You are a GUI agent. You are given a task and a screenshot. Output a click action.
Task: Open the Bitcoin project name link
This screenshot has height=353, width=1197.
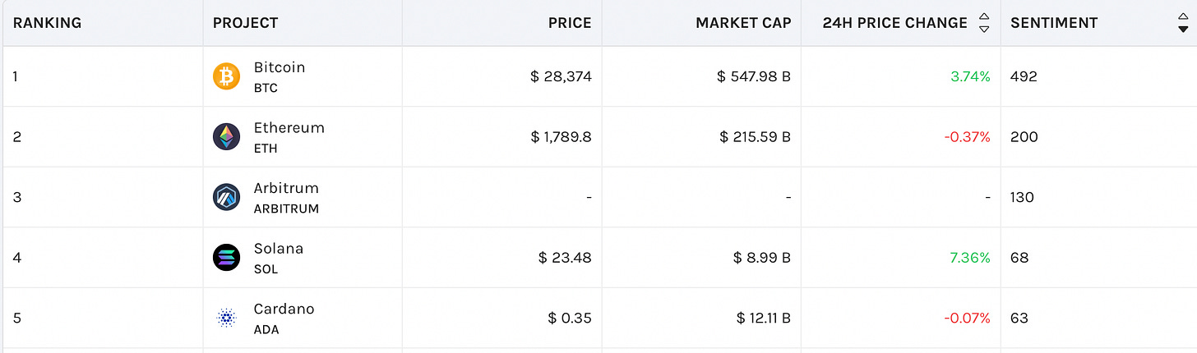pos(280,67)
